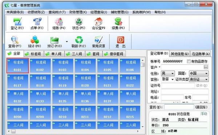The height and width of the screenshot is (135, 218).
Task: Switch to 其他信息 (Q) tab
Action: [x=179, y=54]
